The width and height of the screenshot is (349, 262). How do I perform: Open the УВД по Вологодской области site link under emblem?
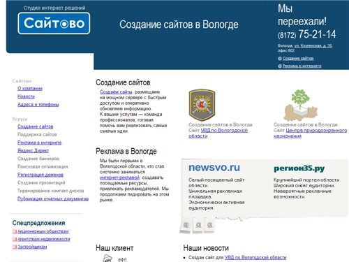click(218, 133)
